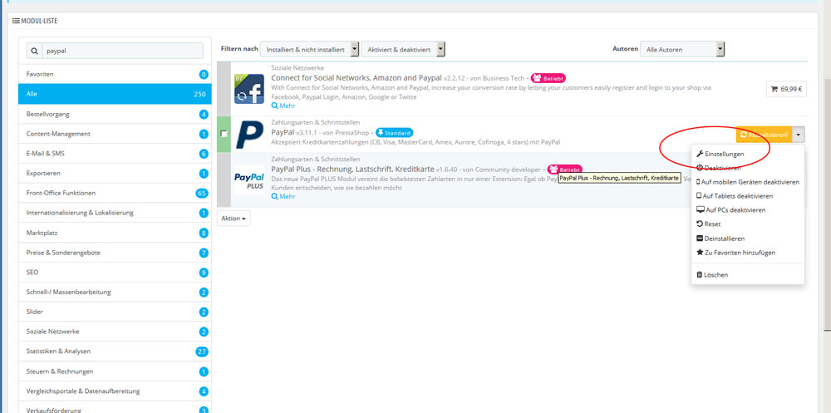Open the Alle Autoren dropdown
831x413 pixels.
682,49
